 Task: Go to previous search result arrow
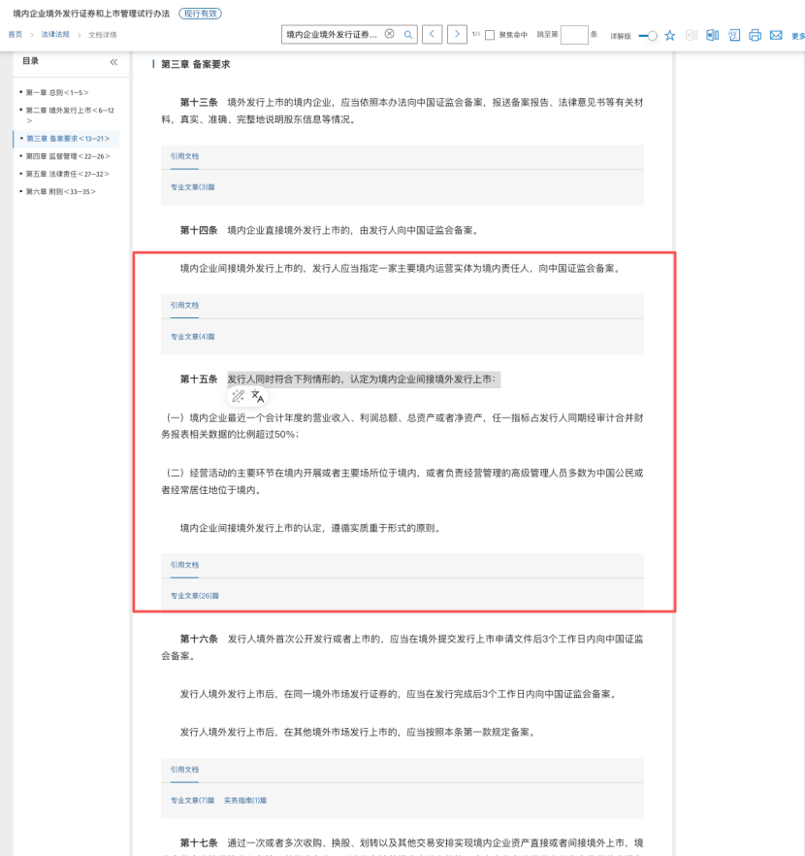pyautogui.click(x=433, y=35)
